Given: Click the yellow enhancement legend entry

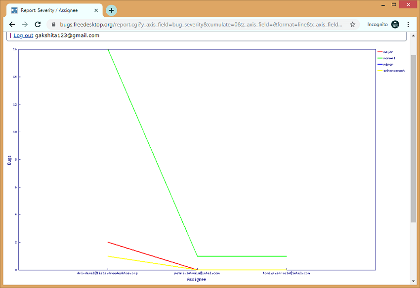Looking at the screenshot, I should pyautogui.click(x=394, y=71).
